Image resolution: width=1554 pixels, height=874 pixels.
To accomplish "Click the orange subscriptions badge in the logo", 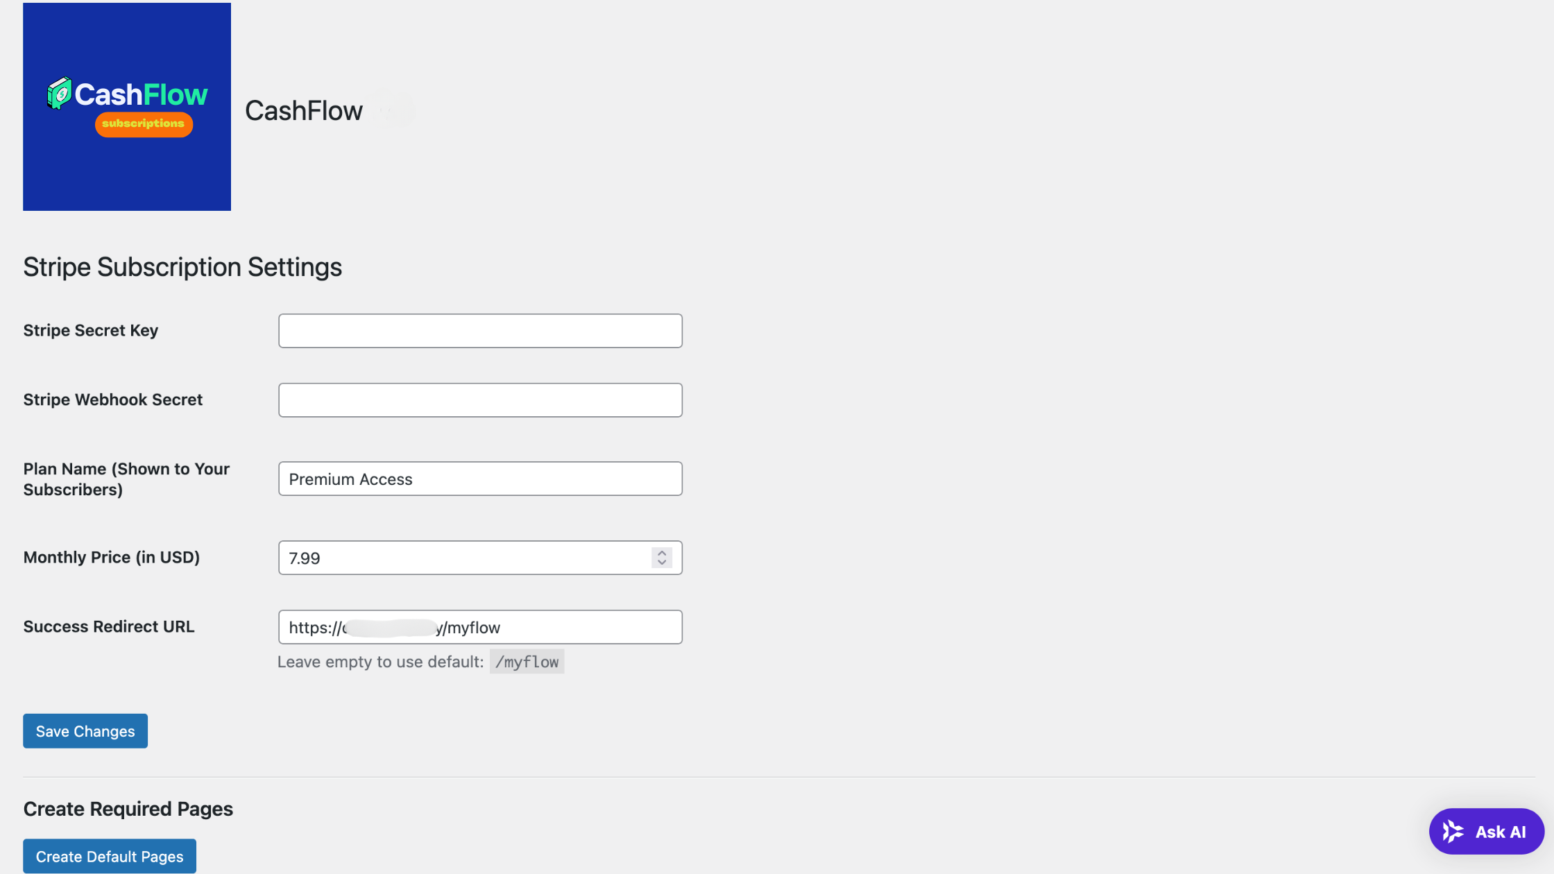I will click(144, 124).
